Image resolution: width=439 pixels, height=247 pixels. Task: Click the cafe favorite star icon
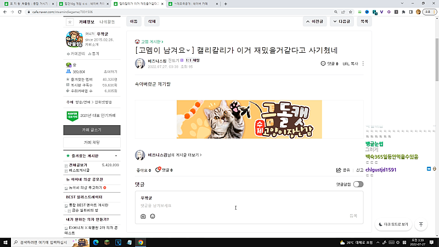click(x=70, y=22)
